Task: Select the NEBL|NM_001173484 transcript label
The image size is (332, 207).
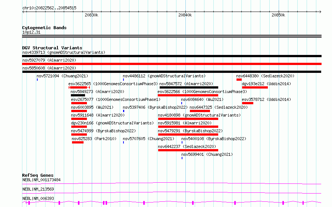Action: (x=41, y=180)
